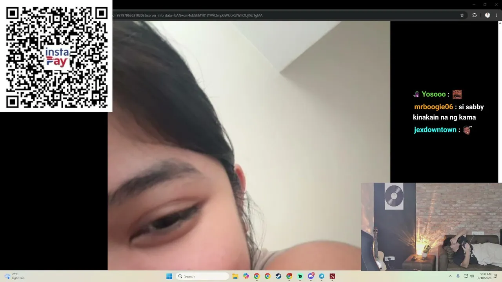Open the notification bell in the tray
Viewport: 502px width, 282px height.
point(495,276)
